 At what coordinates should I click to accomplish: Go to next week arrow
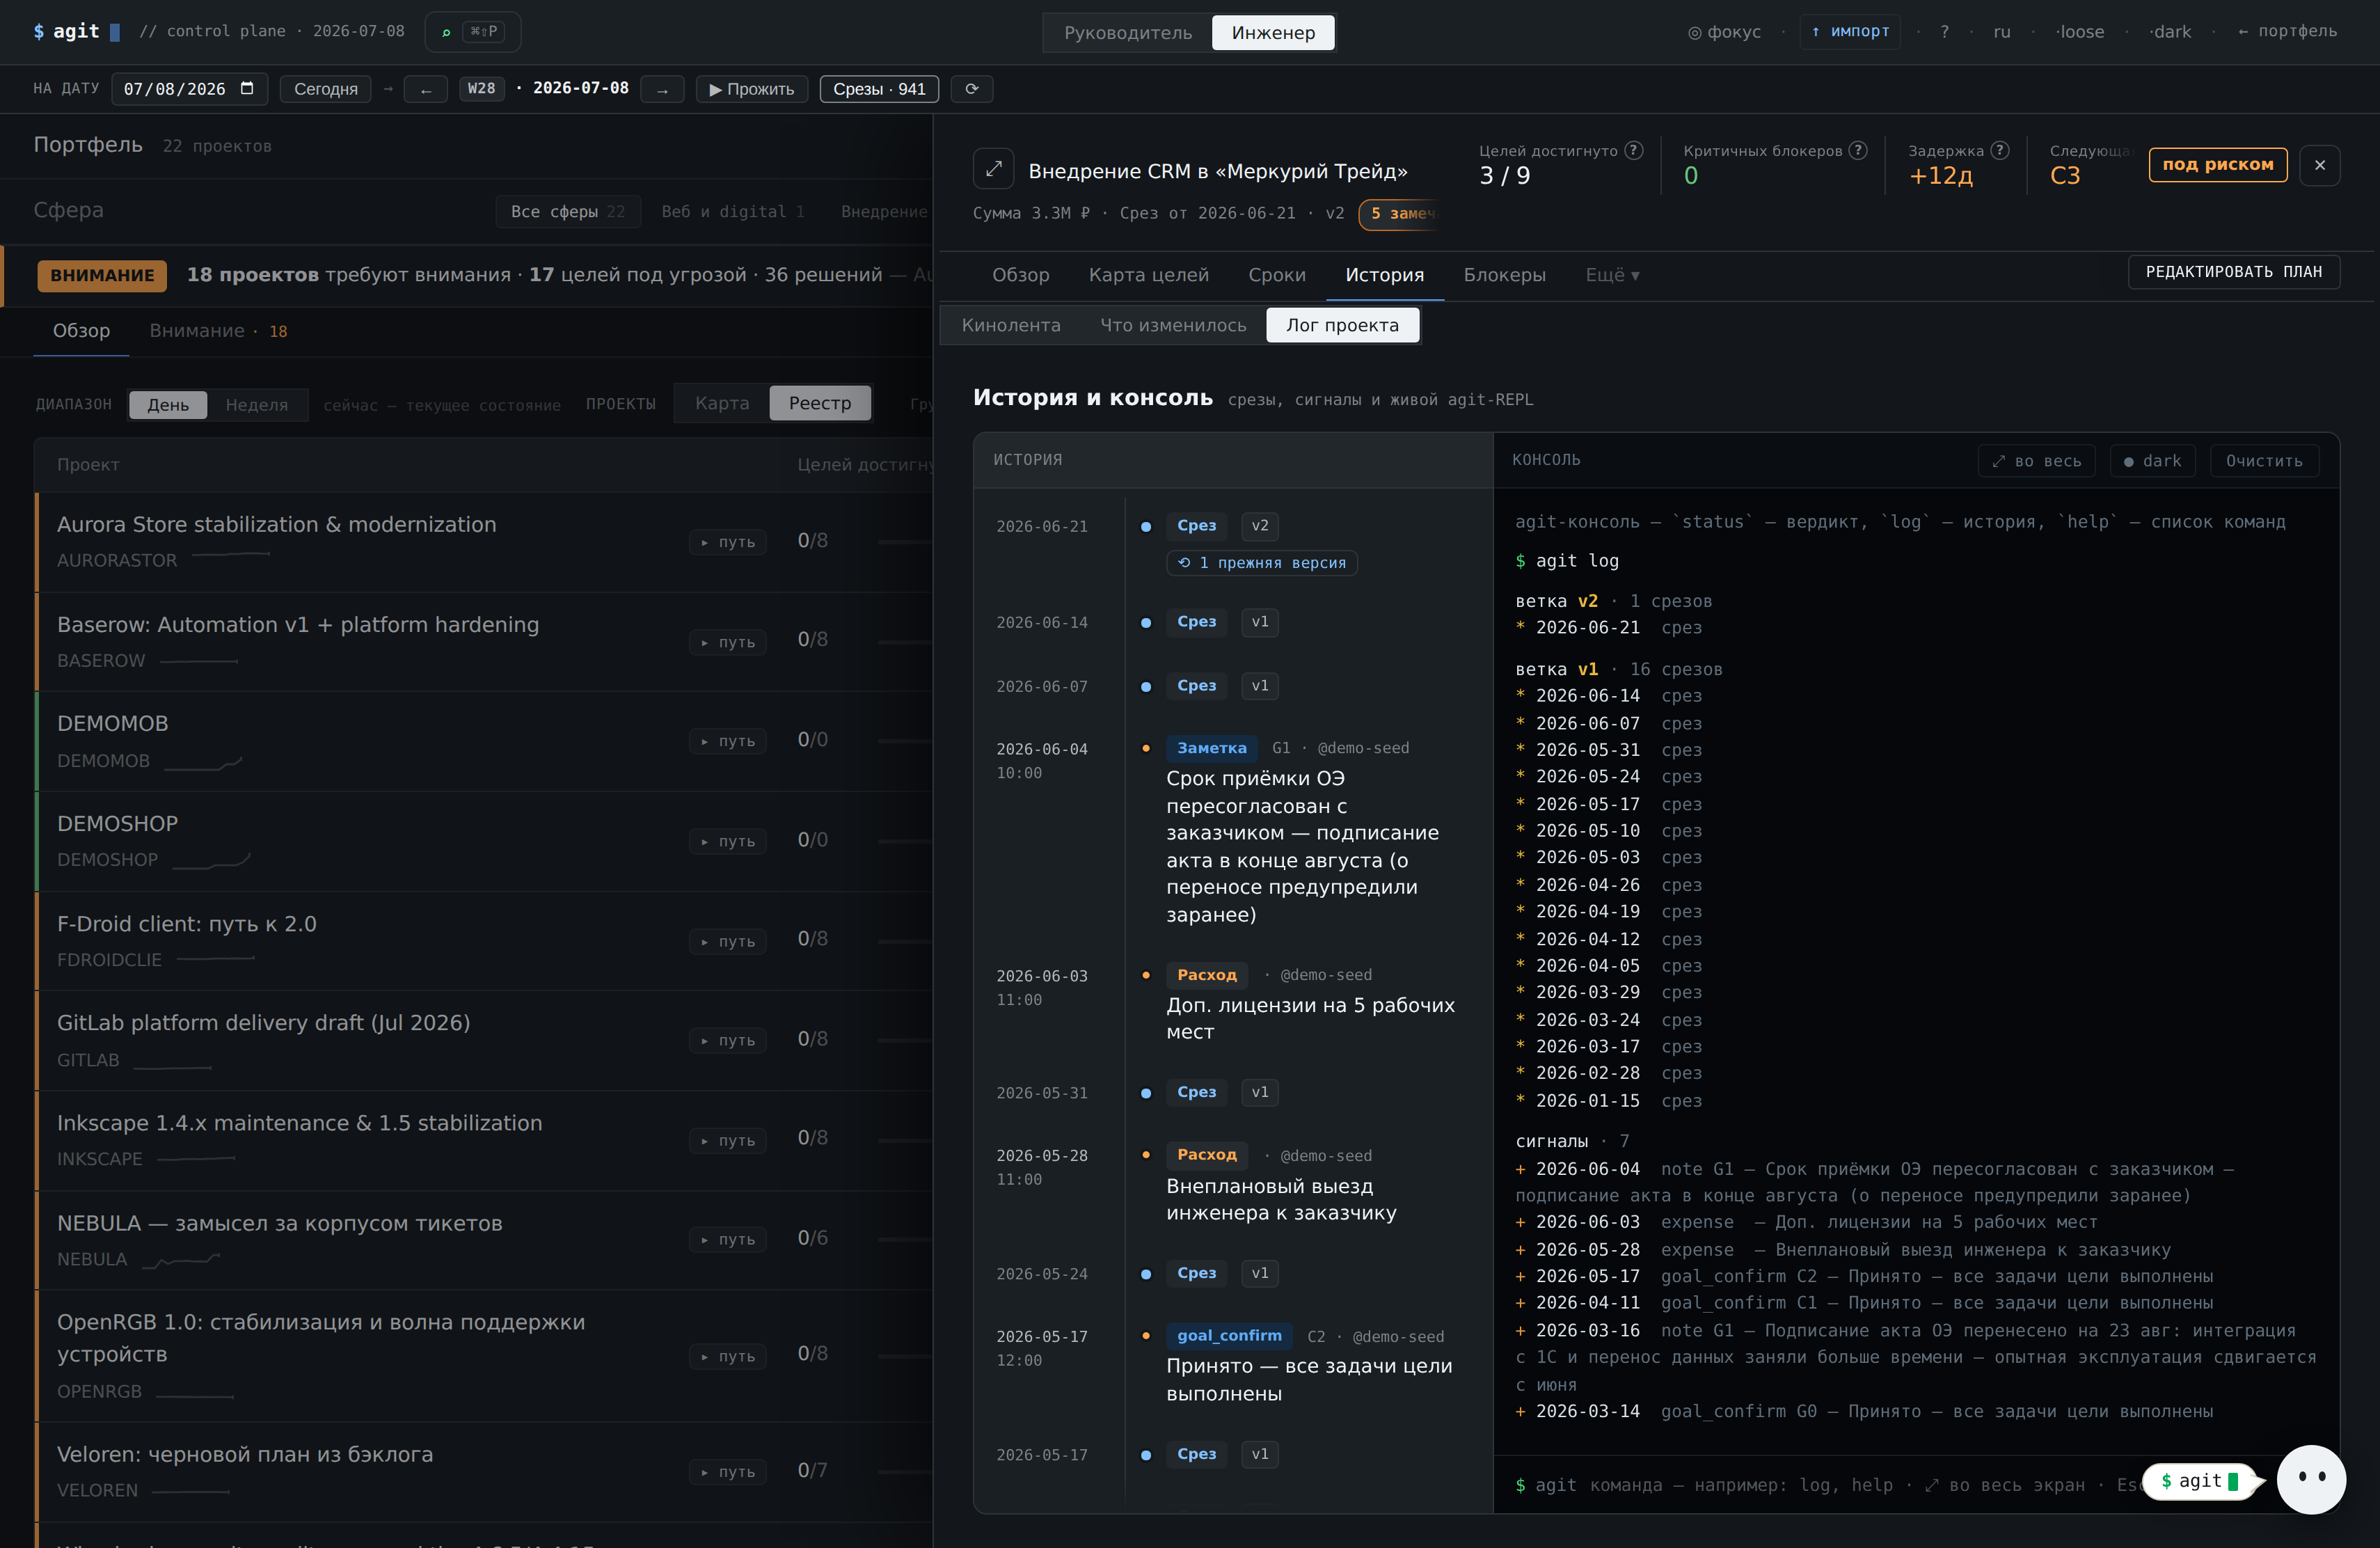(x=662, y=89)
